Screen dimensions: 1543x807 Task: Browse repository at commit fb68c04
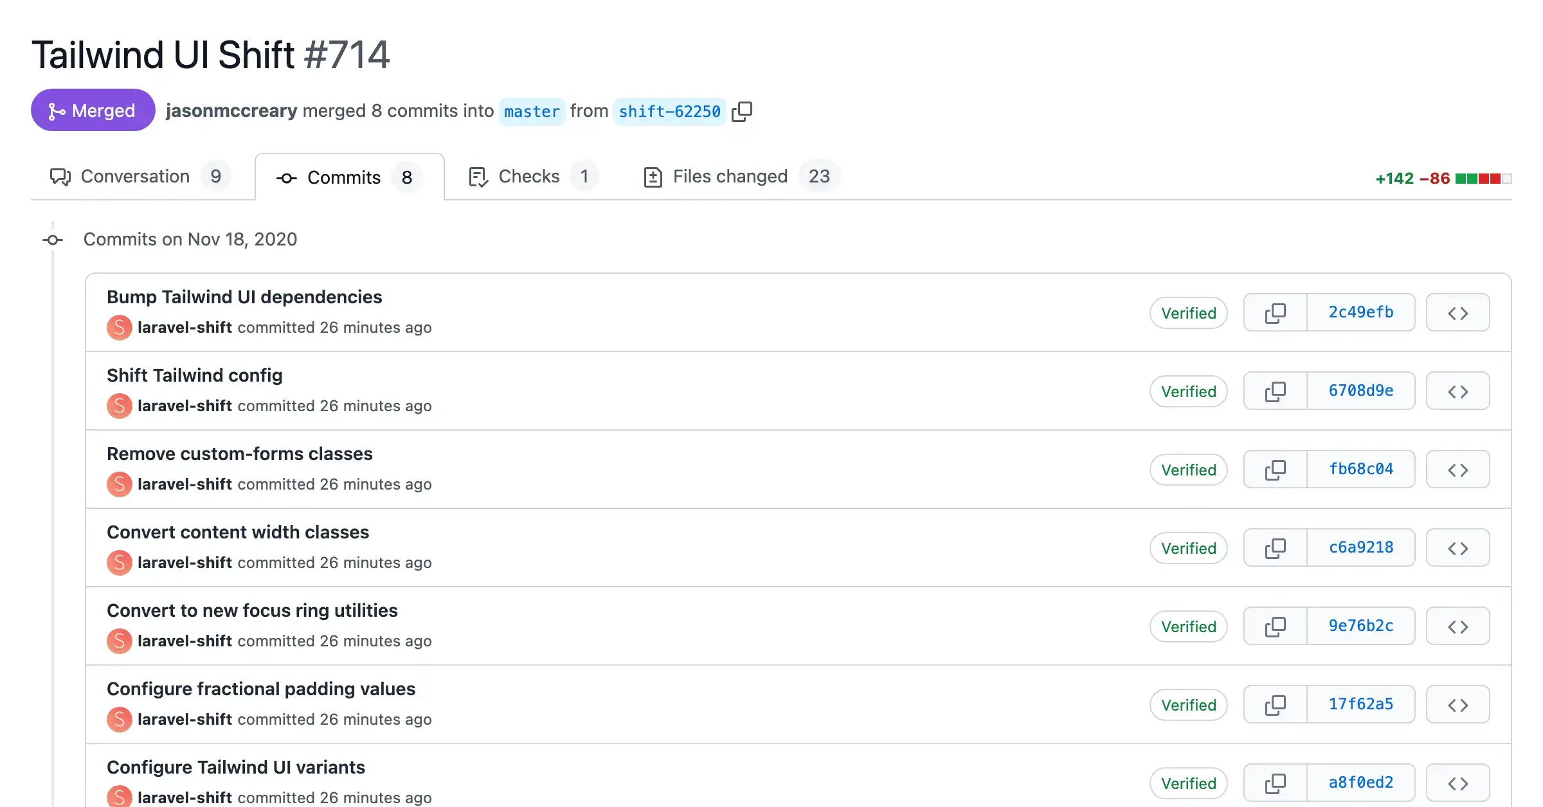[x=1457, y=469]
